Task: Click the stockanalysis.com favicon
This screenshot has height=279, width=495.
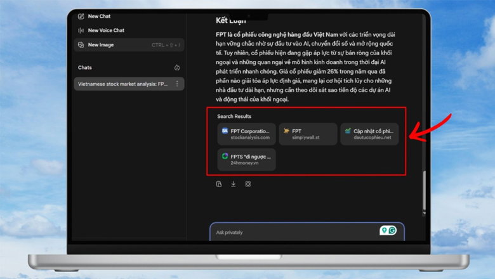Action: [x=225, y=131]
